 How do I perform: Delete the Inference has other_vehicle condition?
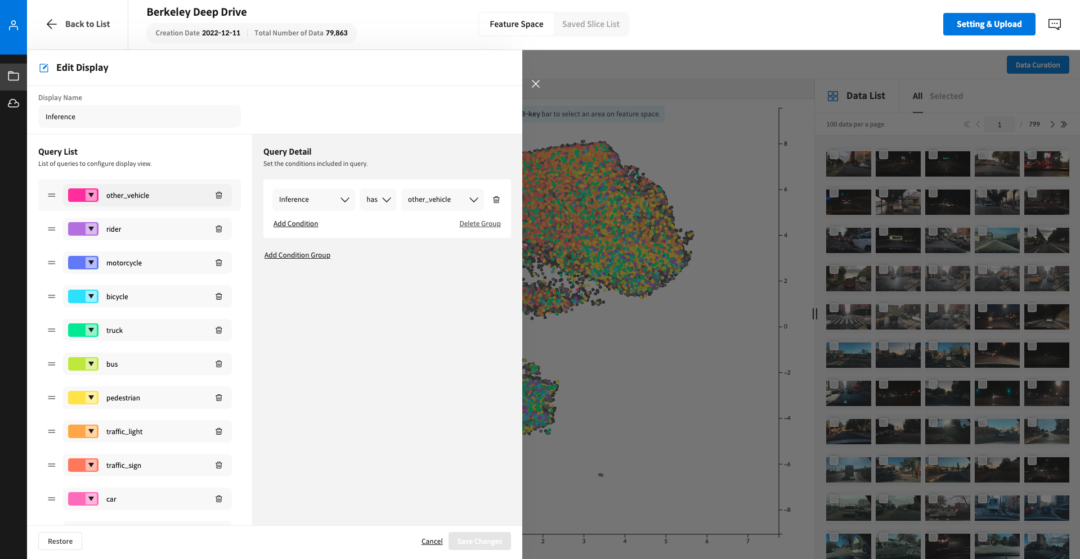coord(496,200)
